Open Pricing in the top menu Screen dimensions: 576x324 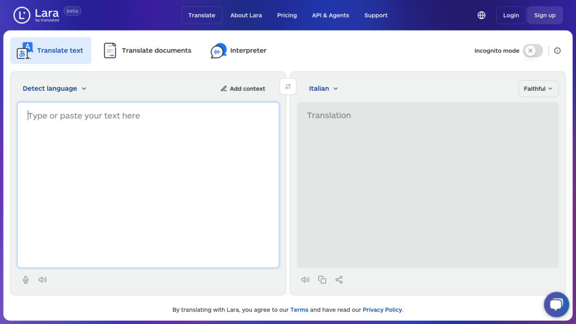click(287, 15)
